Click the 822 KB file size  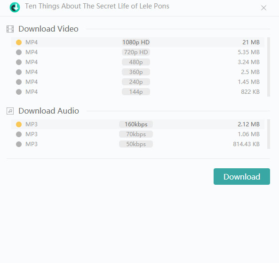point(250,92)
